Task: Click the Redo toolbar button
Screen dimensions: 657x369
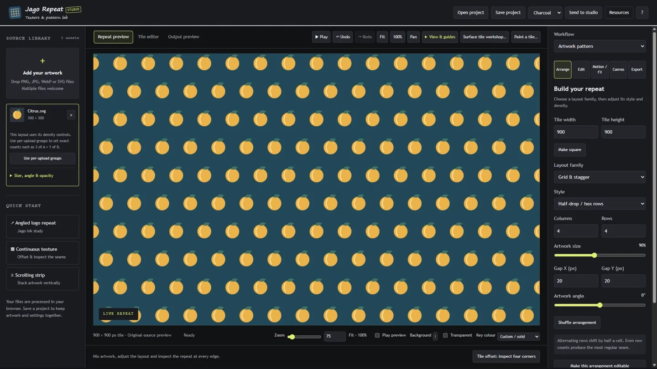Action: coord(365,37)
